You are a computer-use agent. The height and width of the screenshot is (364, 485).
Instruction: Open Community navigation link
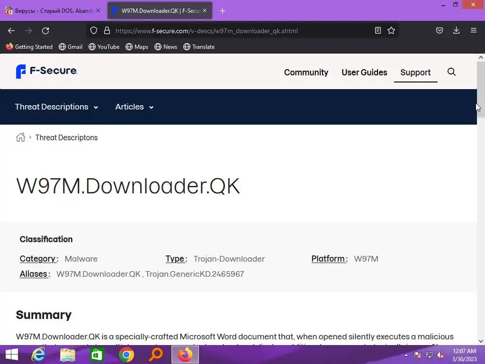click(x=306, y=73)
